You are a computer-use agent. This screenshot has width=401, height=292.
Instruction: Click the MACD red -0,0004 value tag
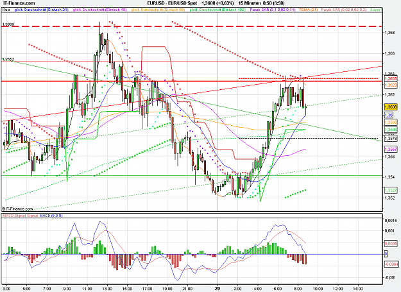tap(391, 264)
